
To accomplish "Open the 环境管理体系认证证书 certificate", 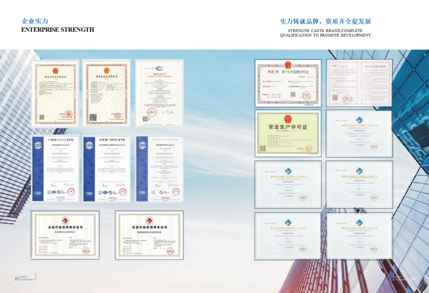I will (56, 168).
